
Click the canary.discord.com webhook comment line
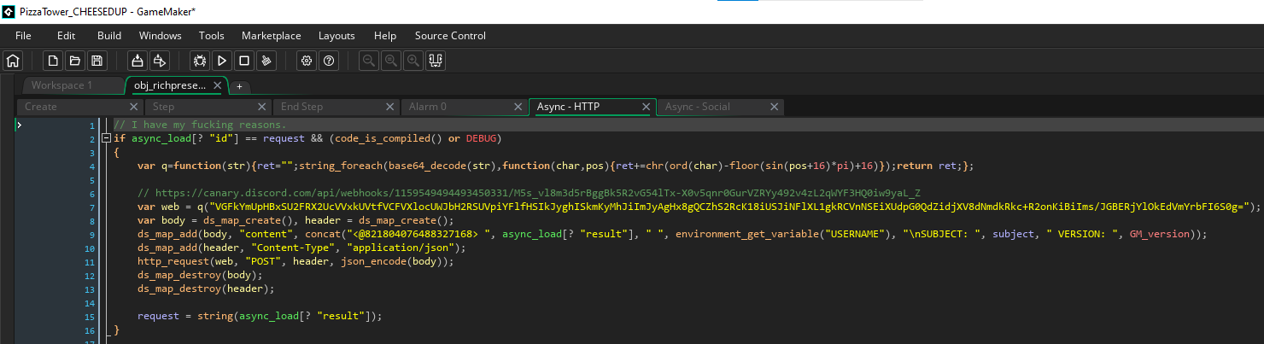pos(528,193)
